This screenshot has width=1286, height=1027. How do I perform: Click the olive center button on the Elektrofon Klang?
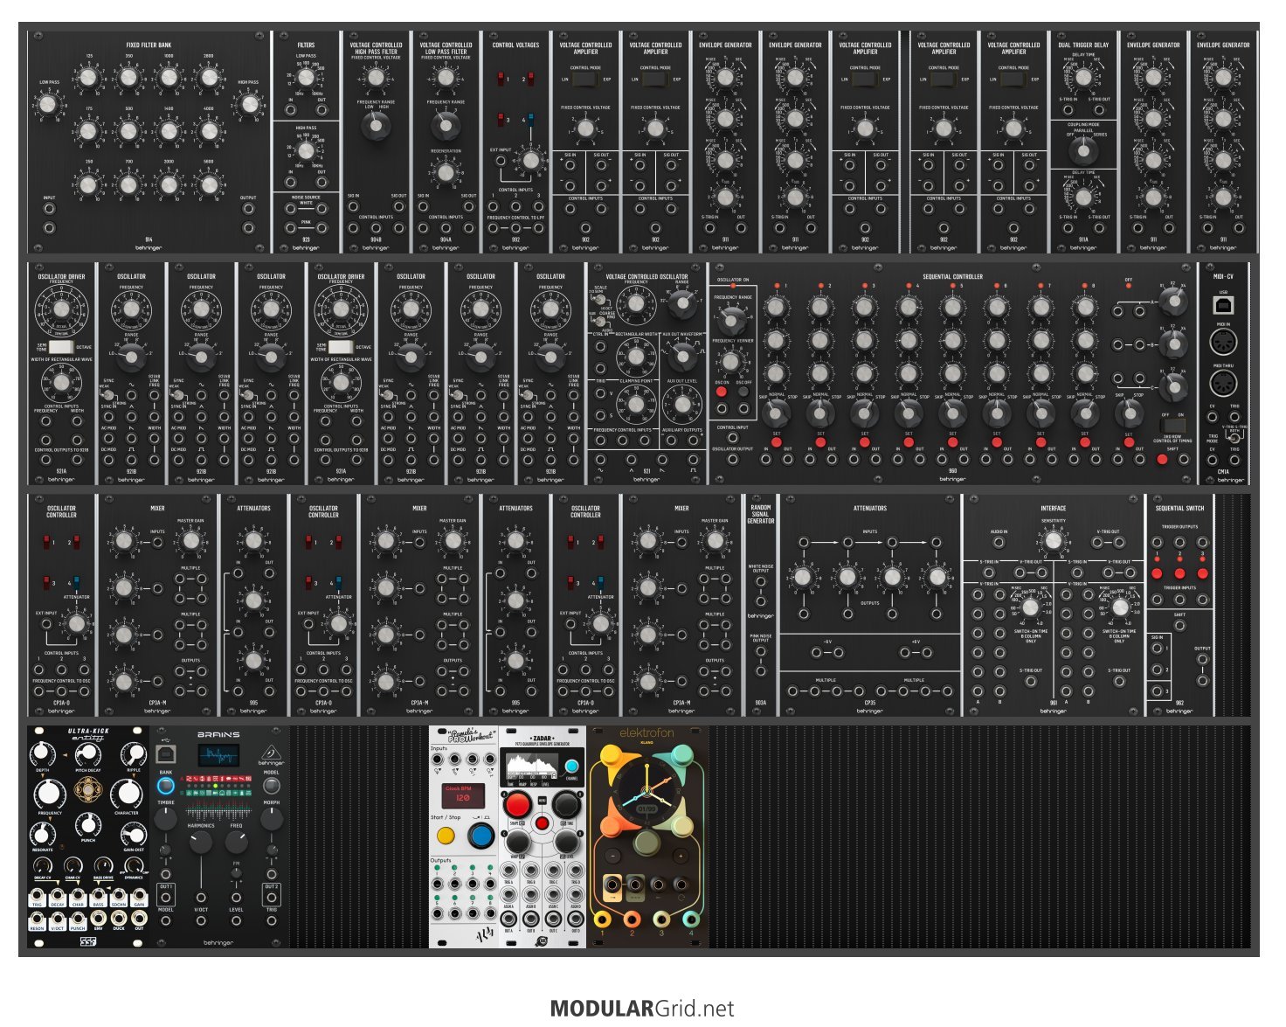pos(646,843)
